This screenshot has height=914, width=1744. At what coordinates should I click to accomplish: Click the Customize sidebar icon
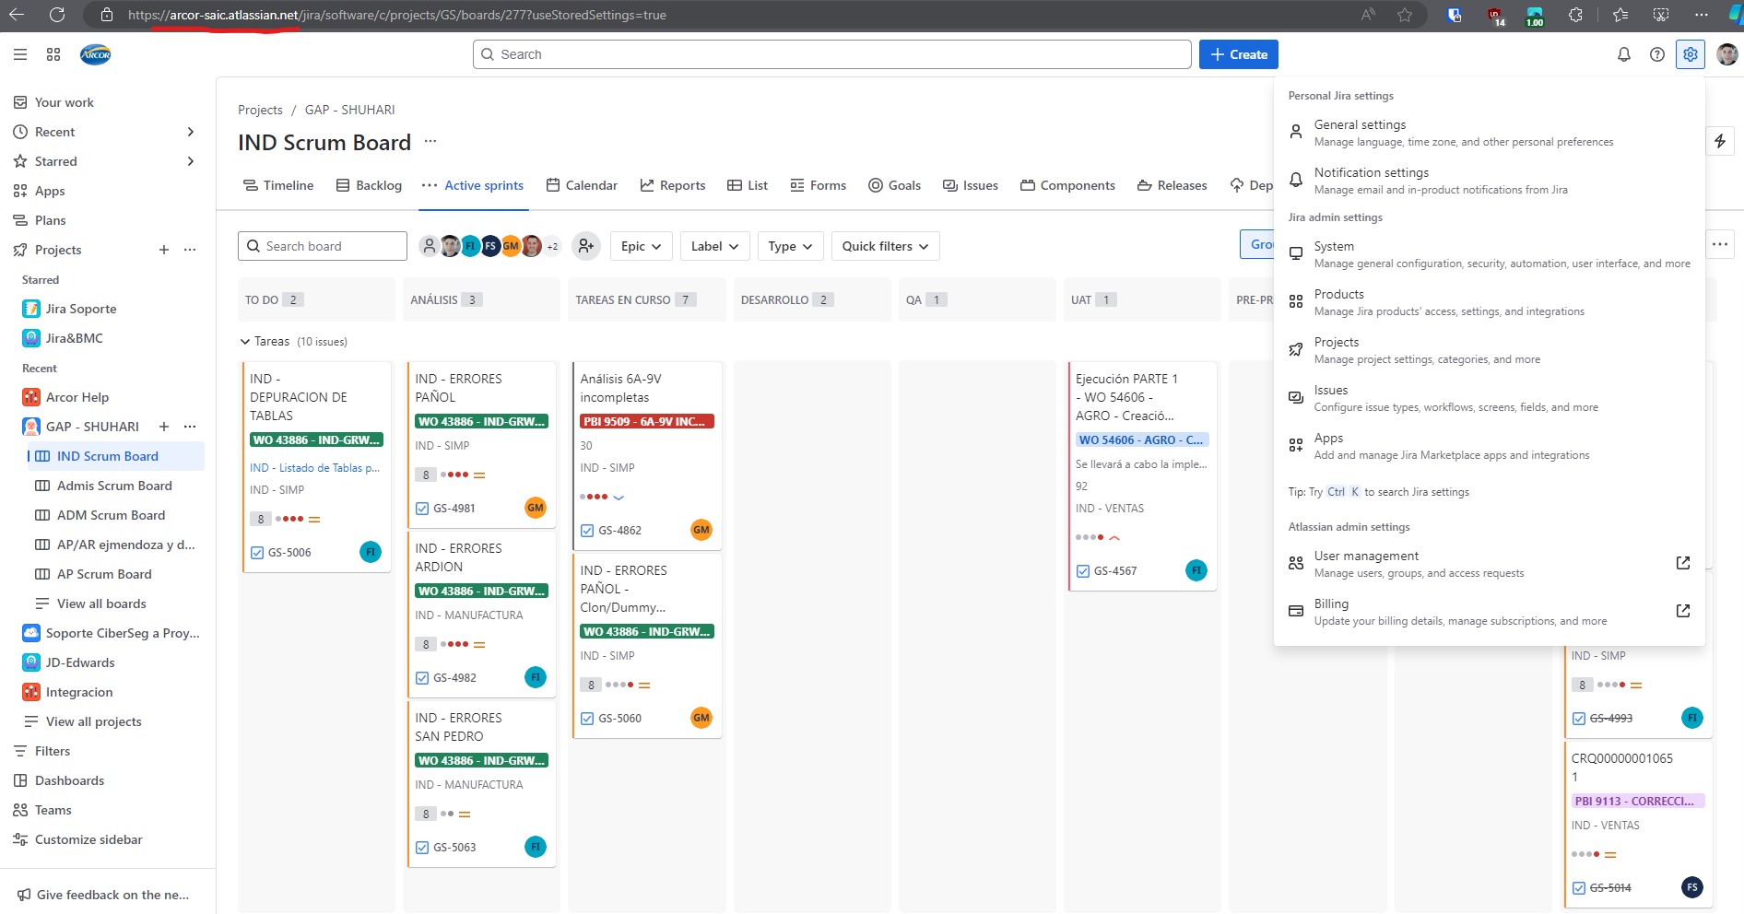pyautogui.click(x=20, y=839)
